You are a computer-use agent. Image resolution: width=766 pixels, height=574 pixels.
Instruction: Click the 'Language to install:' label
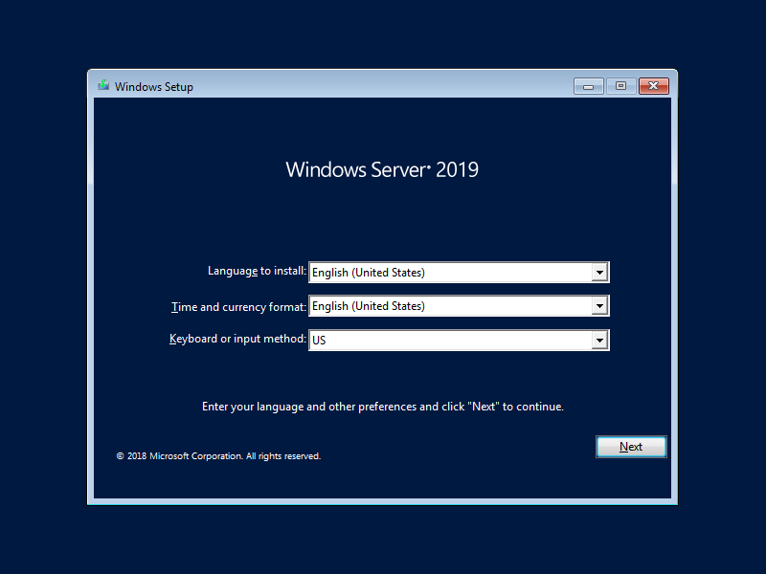click(x=257, y=271)
